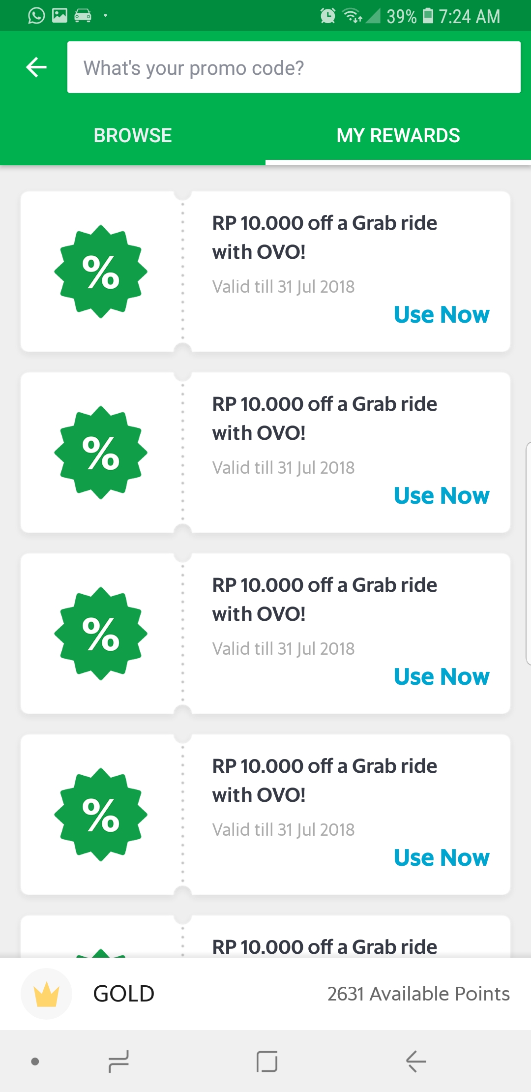Tap the second voucher's percent badge icon

(x=101, y=453)
